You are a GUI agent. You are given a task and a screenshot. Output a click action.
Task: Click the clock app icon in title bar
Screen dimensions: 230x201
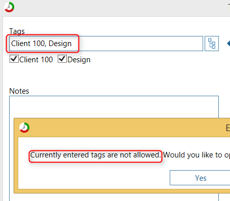coord(9,7)
